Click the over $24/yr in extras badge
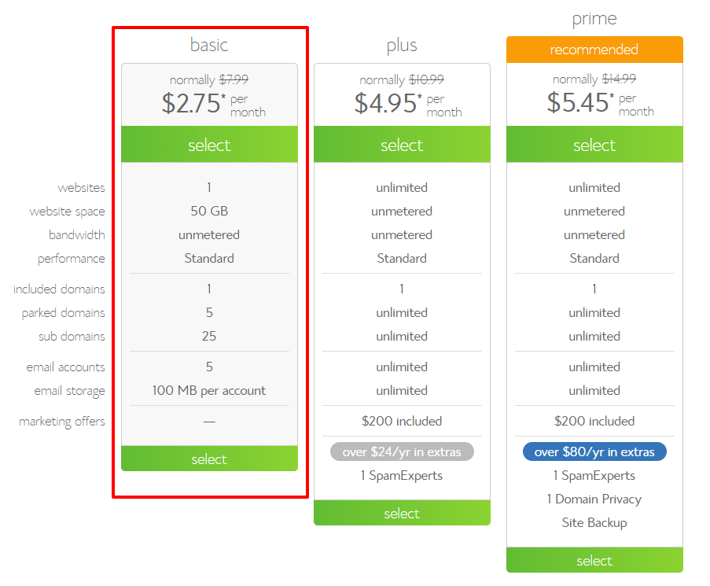The image size is (710, 586). pyautogui.click(x=402, y=451)
